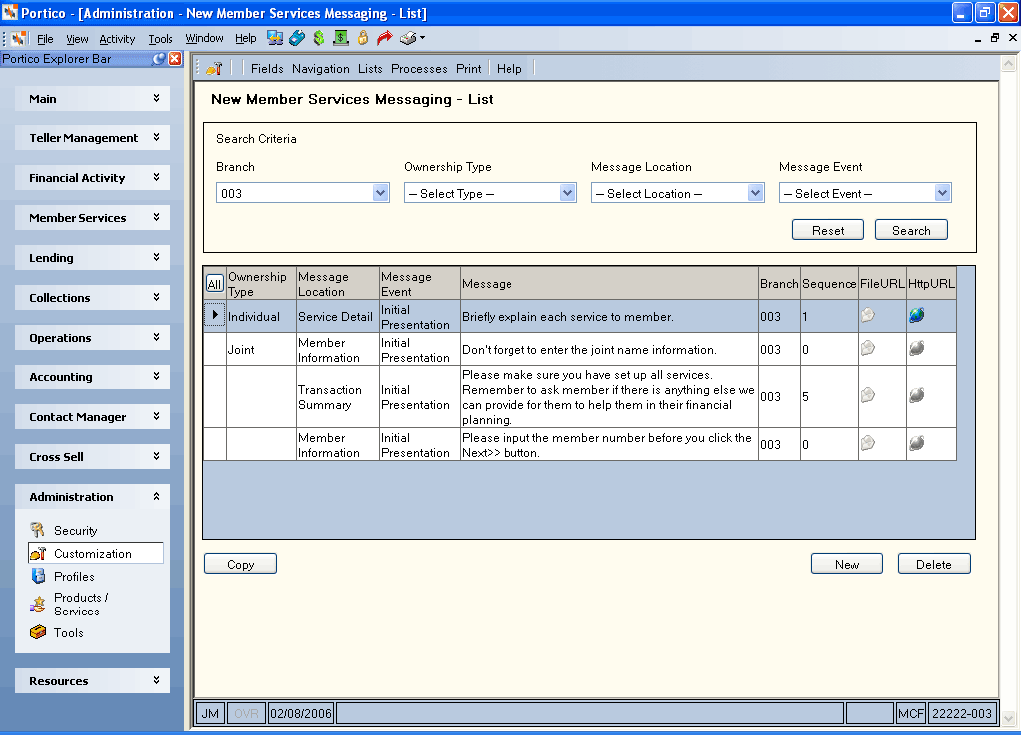Expand the Operations section

click(92, 337)
